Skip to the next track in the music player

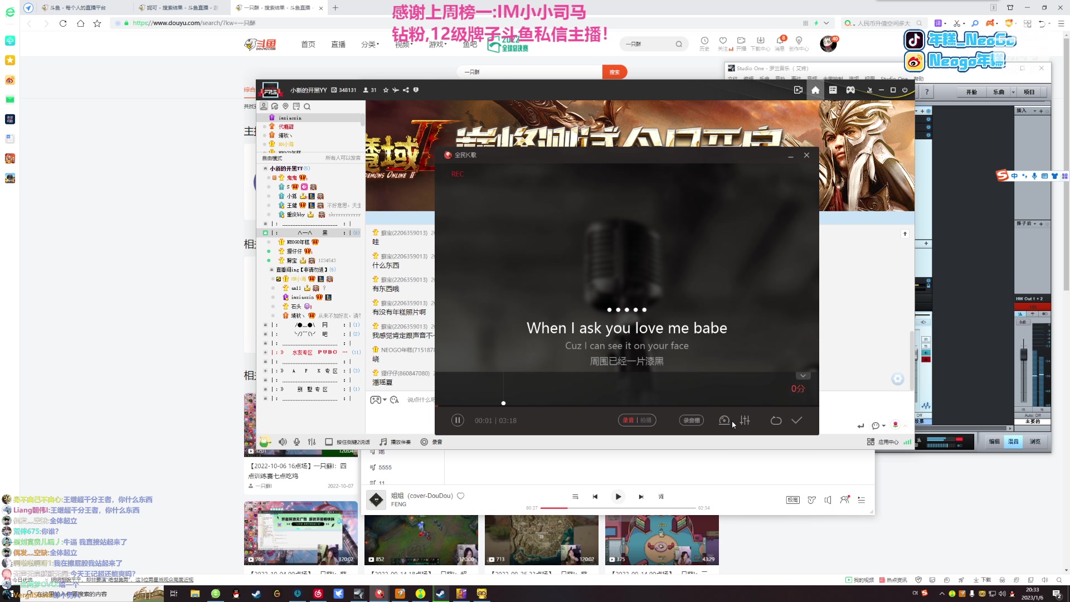[x=641, y=497]
